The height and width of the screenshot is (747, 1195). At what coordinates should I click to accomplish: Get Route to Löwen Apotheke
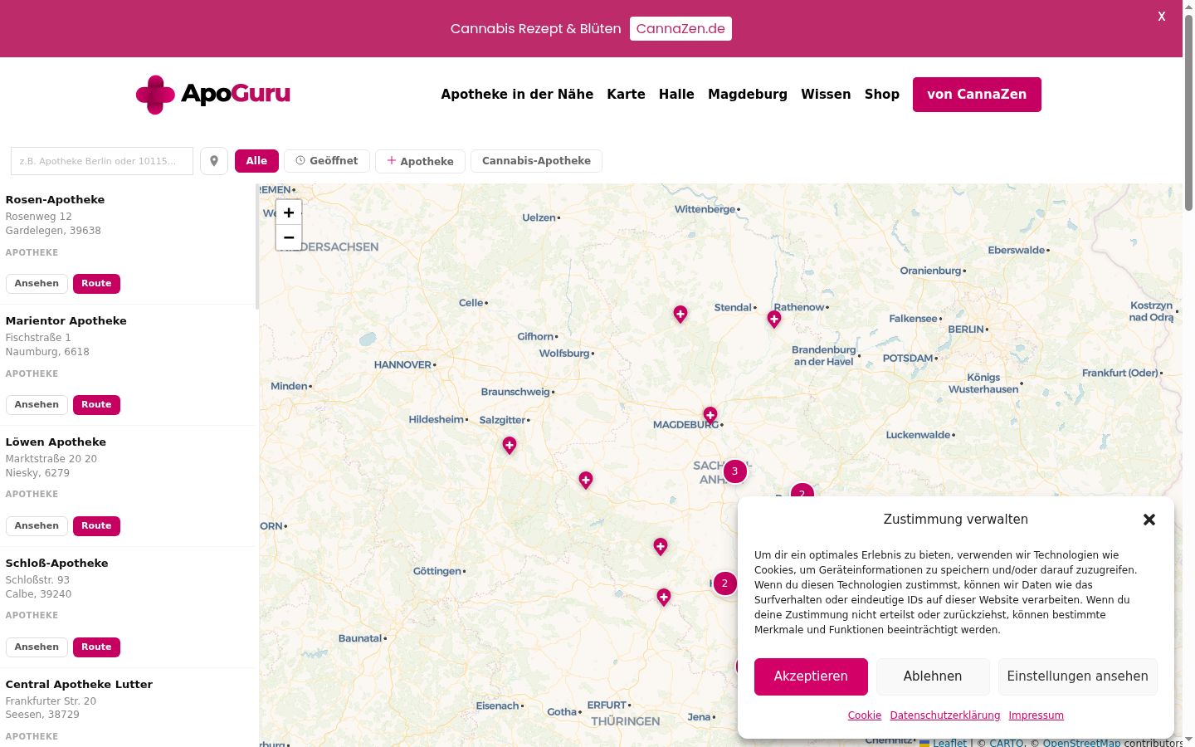coord(96,526)
